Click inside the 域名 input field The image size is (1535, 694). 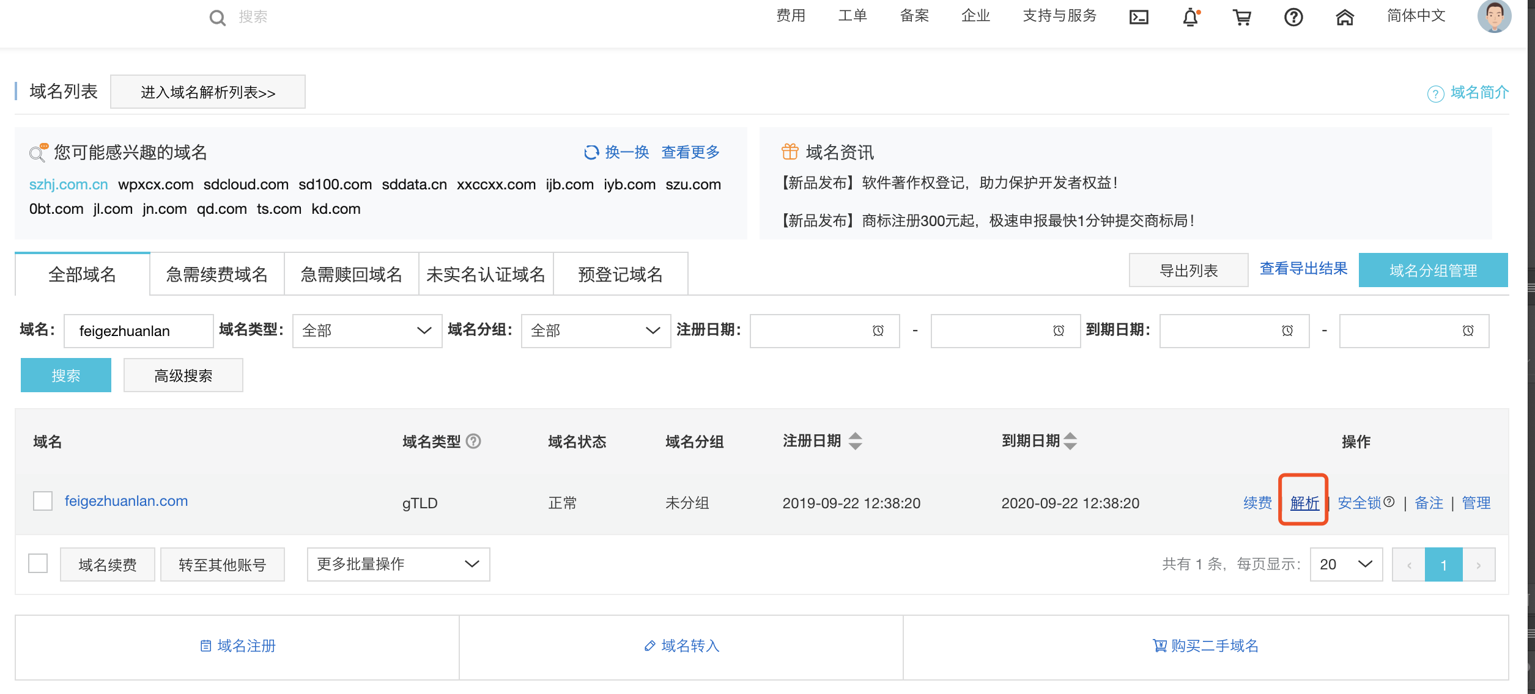coord(138,331)
